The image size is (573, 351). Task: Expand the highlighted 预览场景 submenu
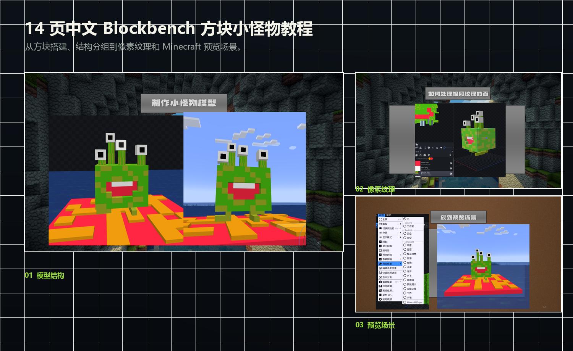click(x=390, y=264)
